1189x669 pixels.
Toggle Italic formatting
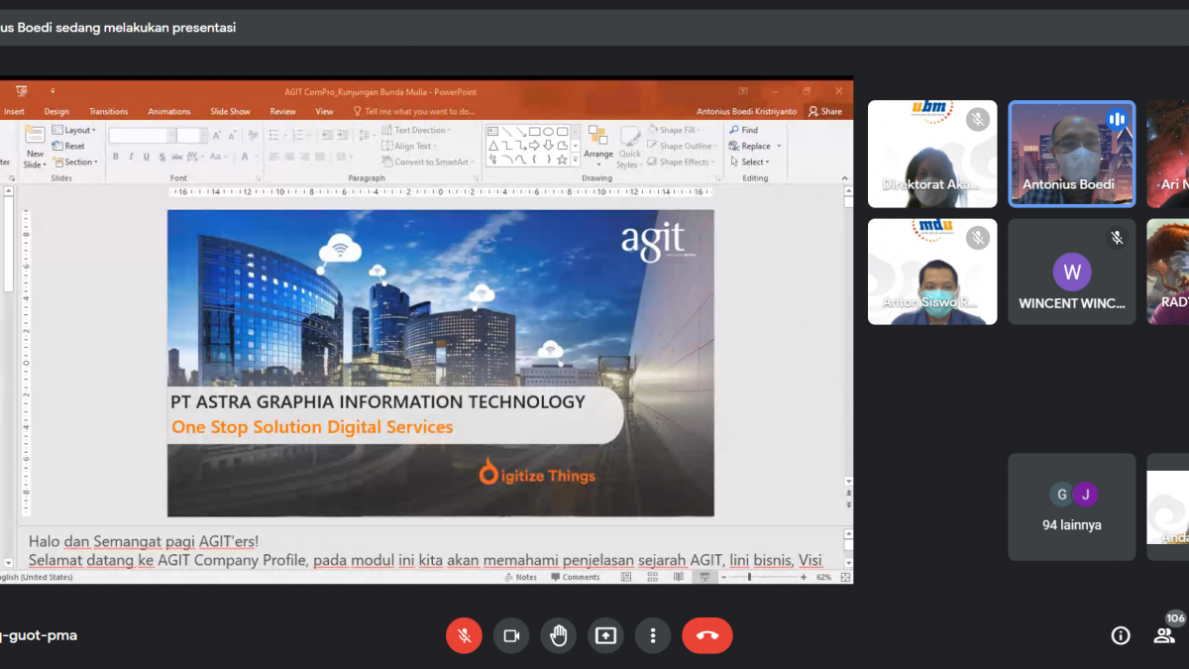pos(131,157)
